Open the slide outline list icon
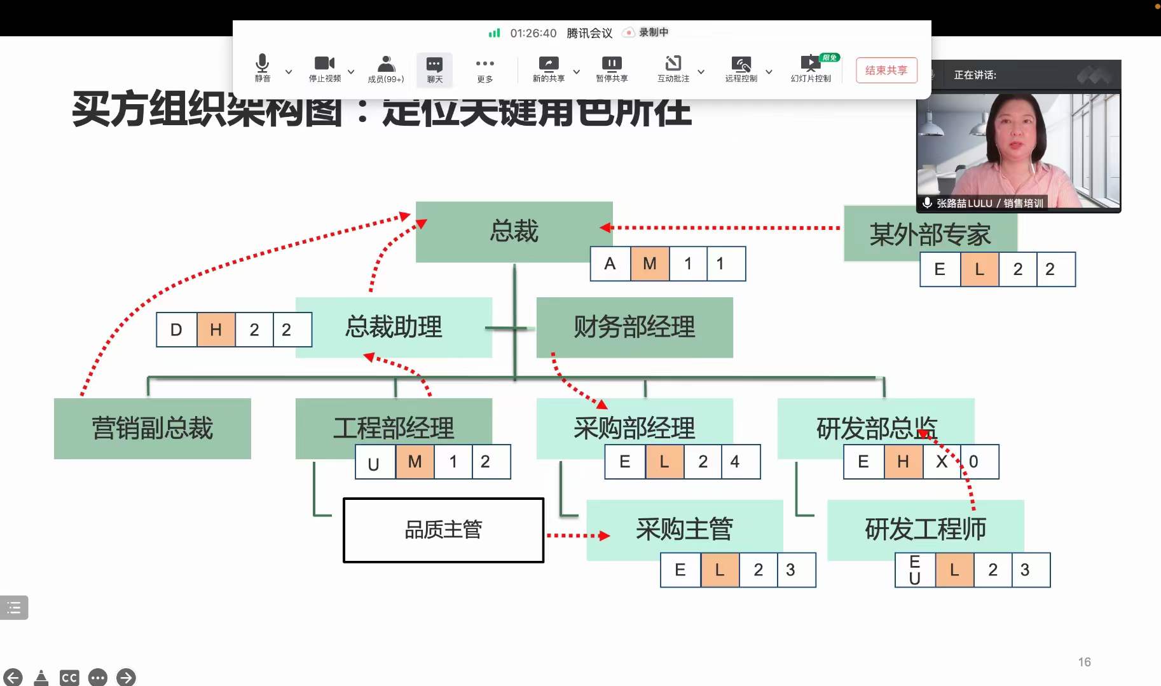1161x686 pixels. click(x=14, y=608)
